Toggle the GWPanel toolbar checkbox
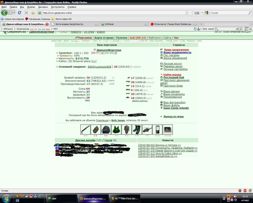This screenshot has height=203, width=253. (241, 29)
